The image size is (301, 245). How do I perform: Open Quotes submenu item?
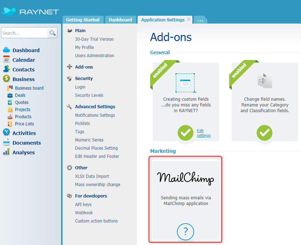[x=22, y=102]
